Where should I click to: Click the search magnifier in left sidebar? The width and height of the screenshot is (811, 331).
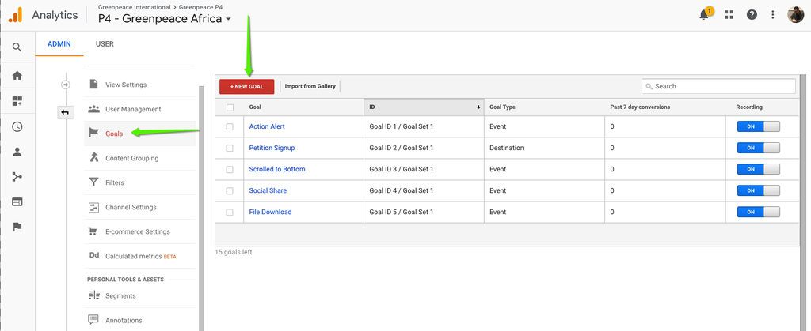coord(17,47)
